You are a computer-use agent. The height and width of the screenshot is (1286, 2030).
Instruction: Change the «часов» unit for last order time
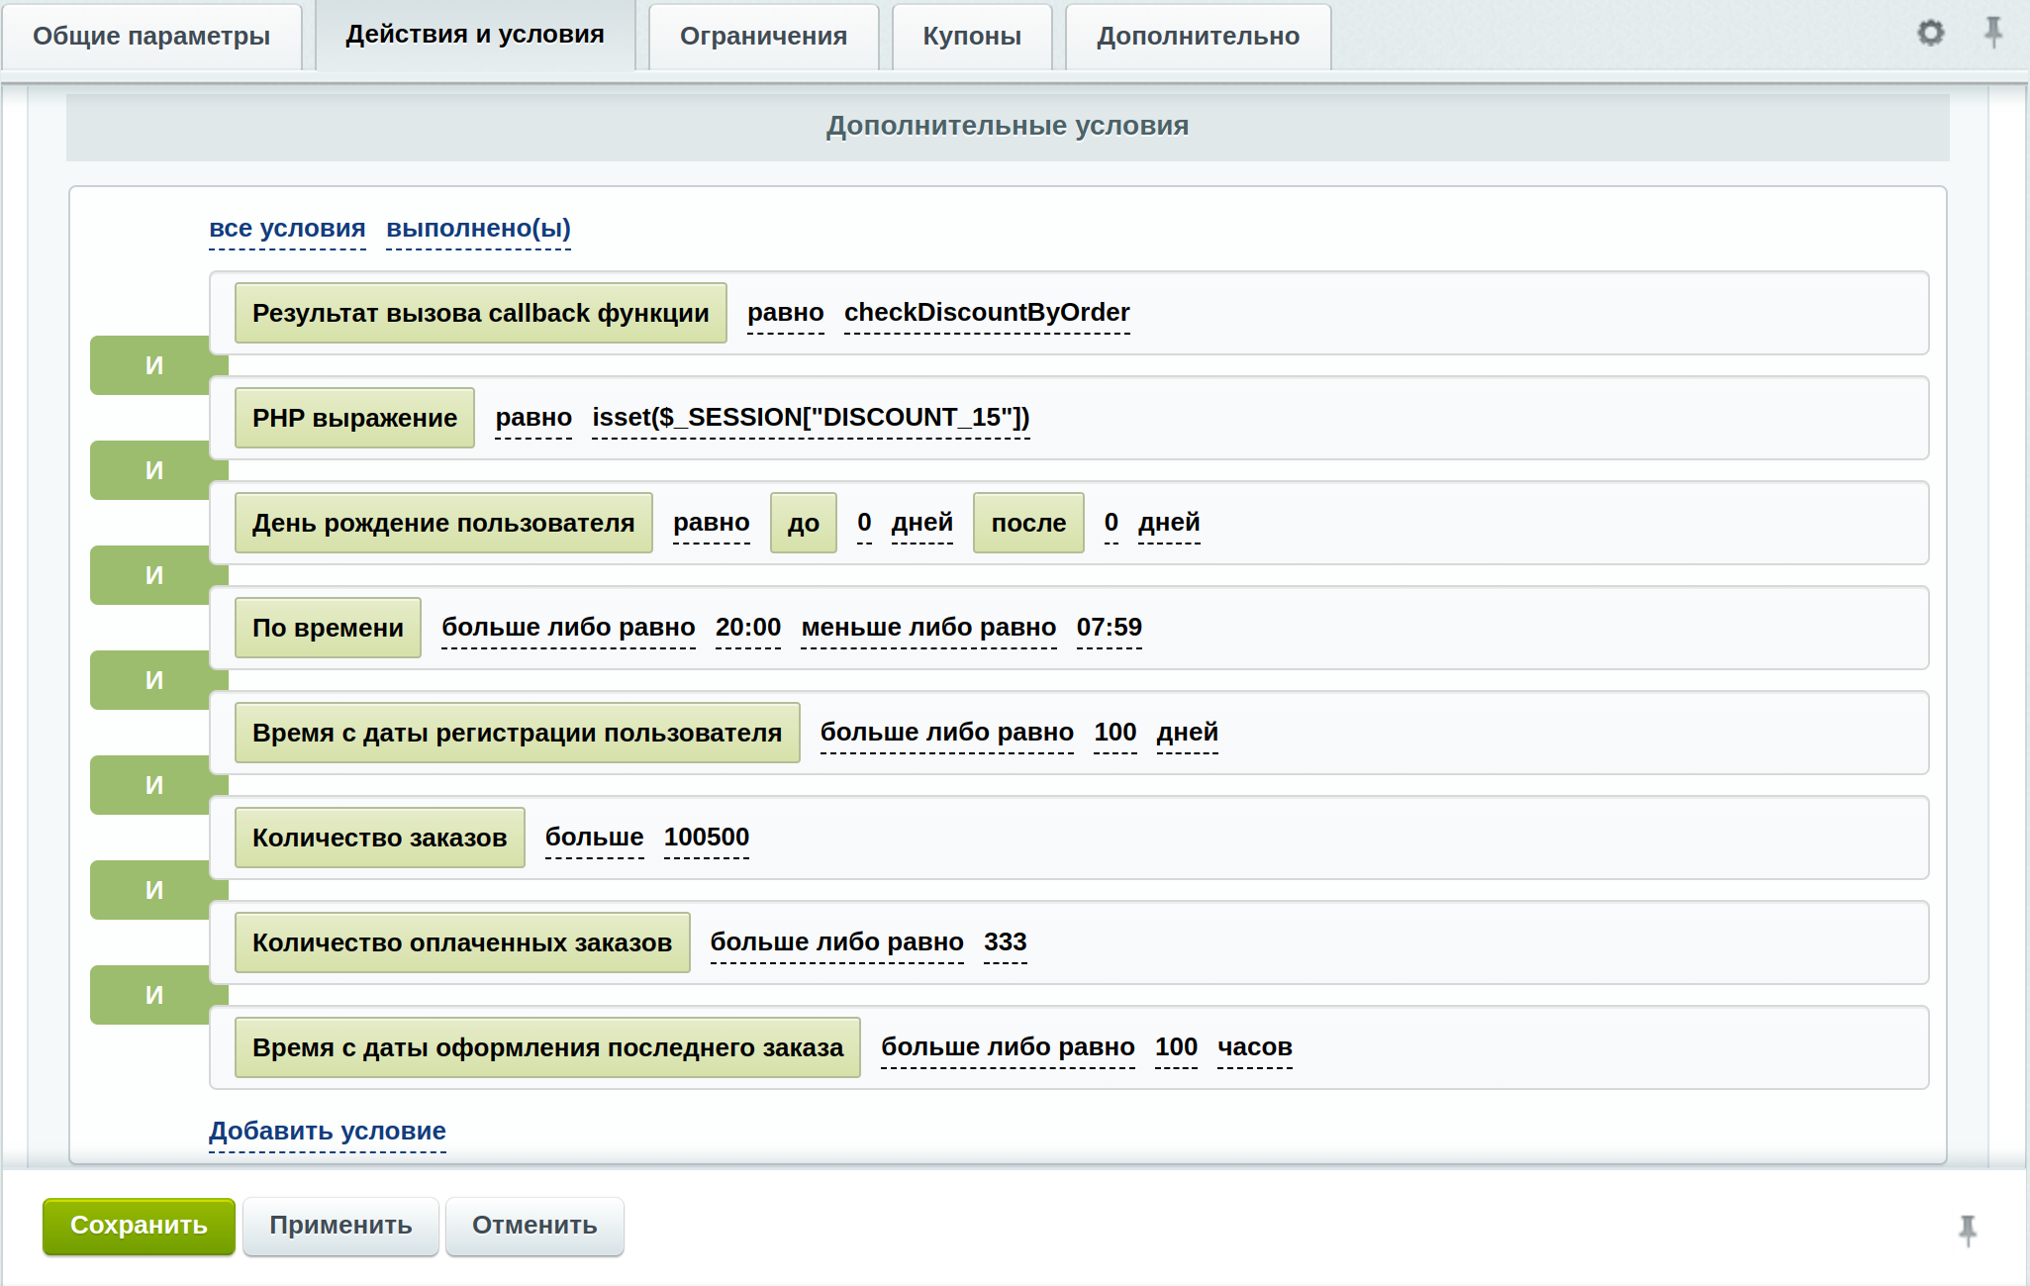tap(1254, 1047)
